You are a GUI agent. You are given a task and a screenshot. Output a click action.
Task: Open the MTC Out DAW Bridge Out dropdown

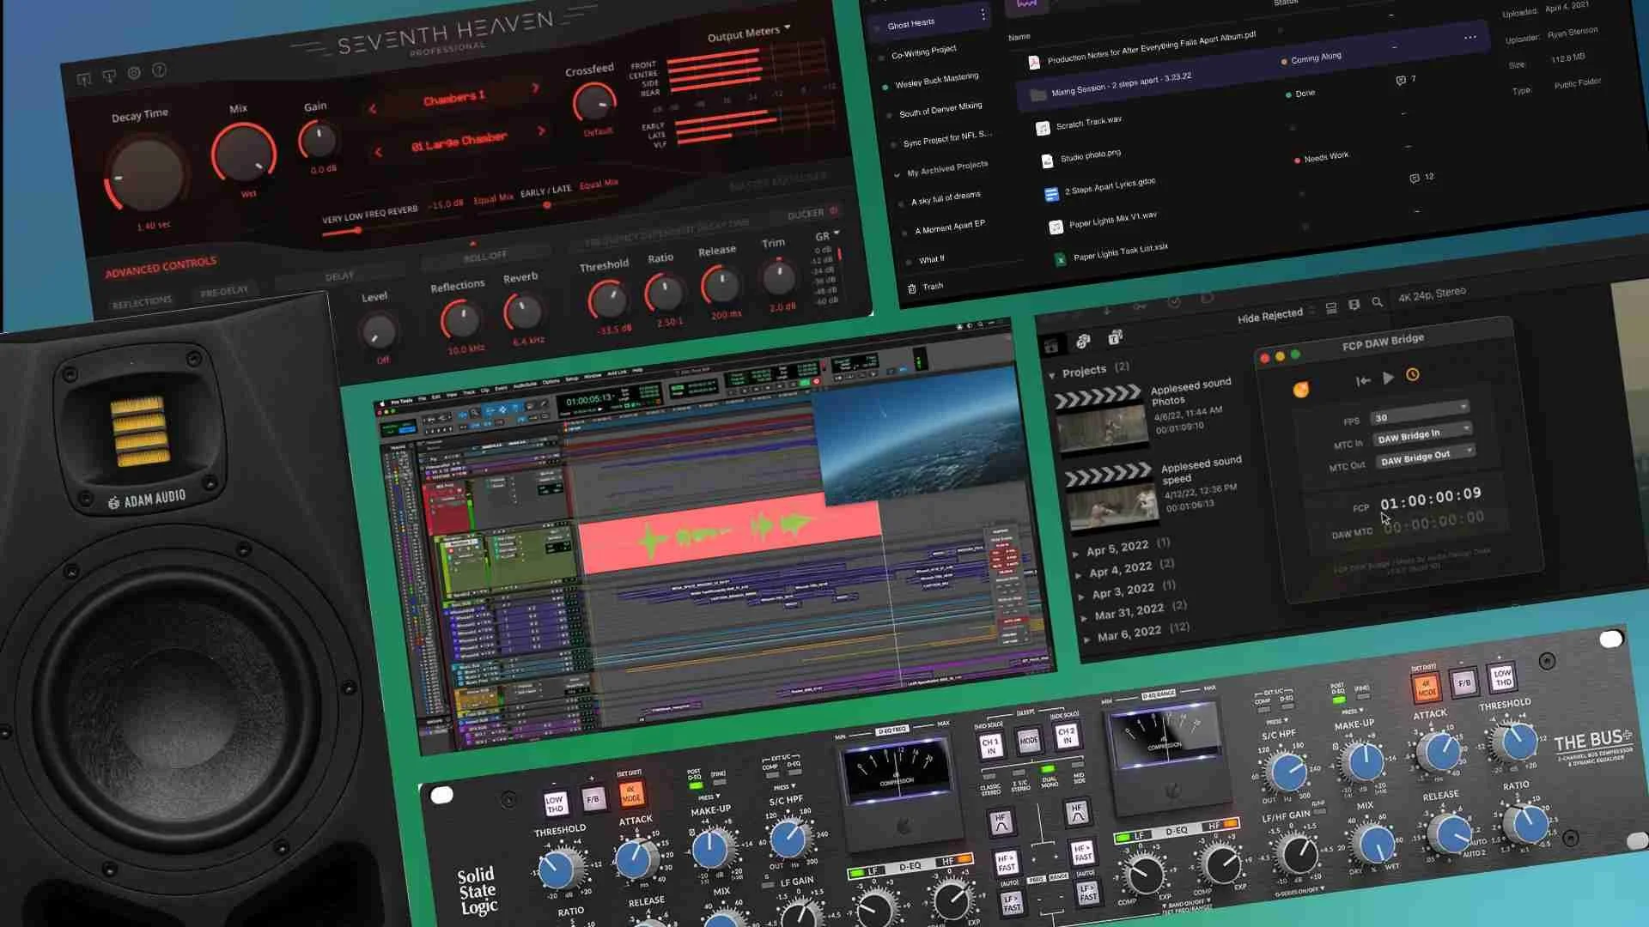(1426, 457)
